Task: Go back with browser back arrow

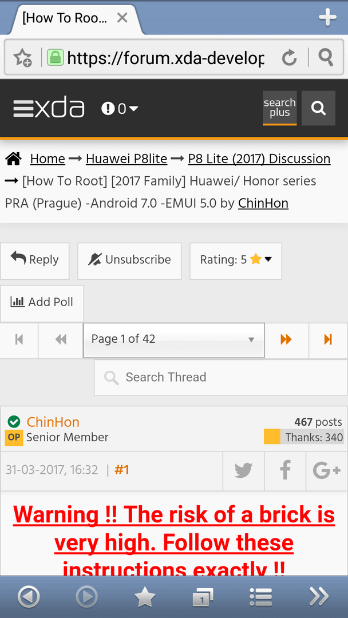Action: click(x=29, y=597)
